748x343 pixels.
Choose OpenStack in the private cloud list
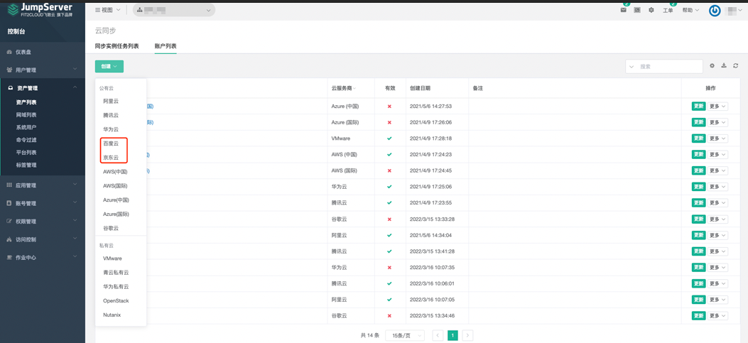tap(116, 301)
